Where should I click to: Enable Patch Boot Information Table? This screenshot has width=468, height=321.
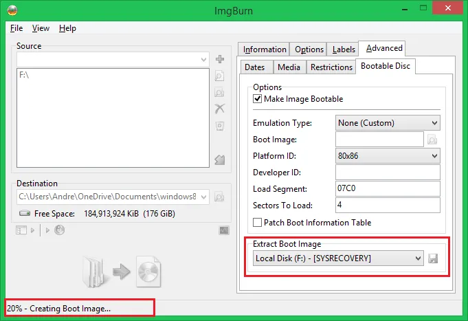[x=257, y=222]
